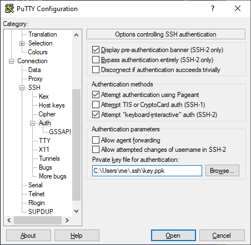Screen dimensions: 251x245
Task: Open the X11 settings
Action: pyautogui.click(x=44, y=150)
